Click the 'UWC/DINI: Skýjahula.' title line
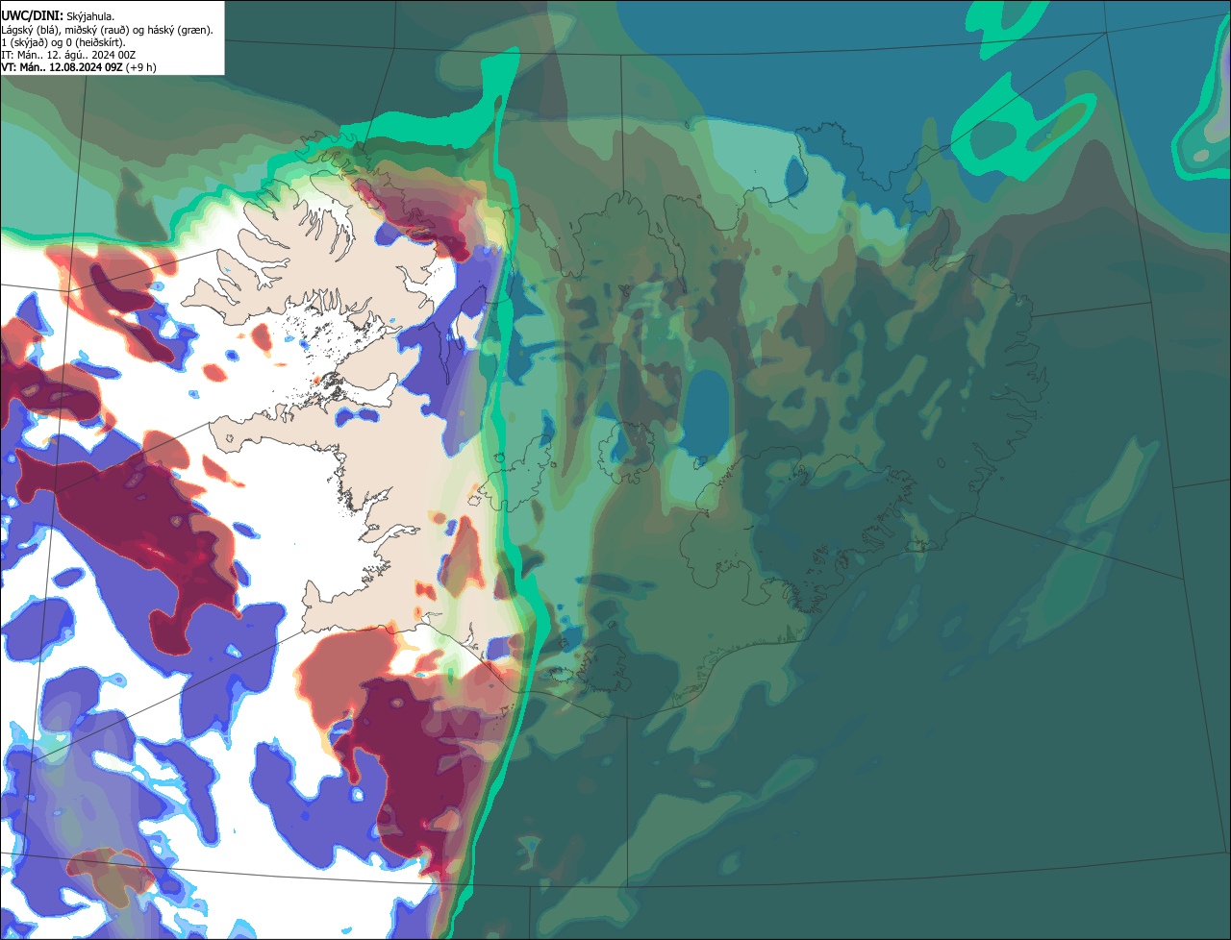The image size is (1231, 940). point(58,16)
